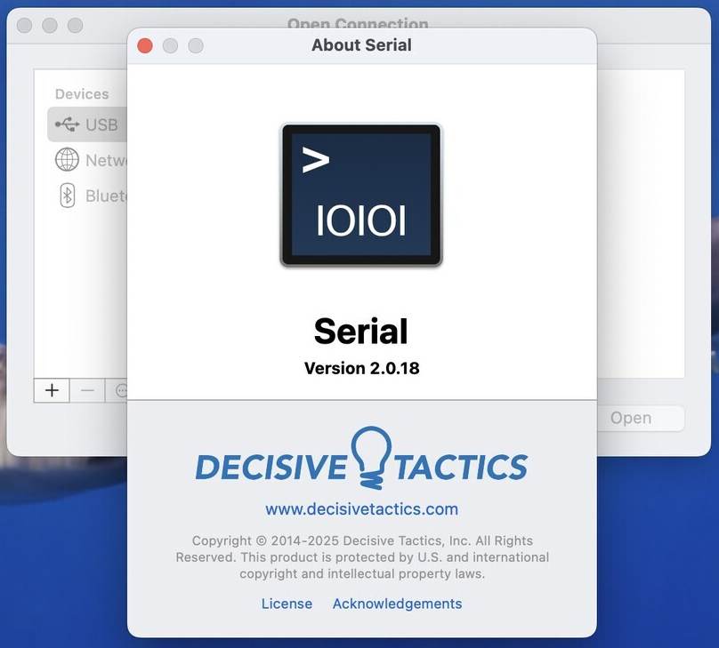Open the www.decisivetactics.com link

click(361, 509)
